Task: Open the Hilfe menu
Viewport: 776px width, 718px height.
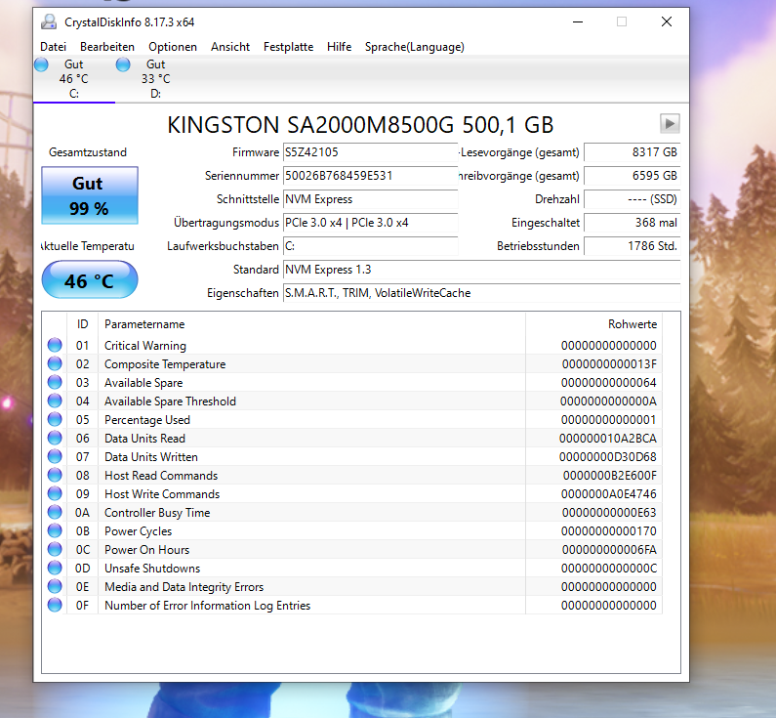Action: (x=339, y=47)
